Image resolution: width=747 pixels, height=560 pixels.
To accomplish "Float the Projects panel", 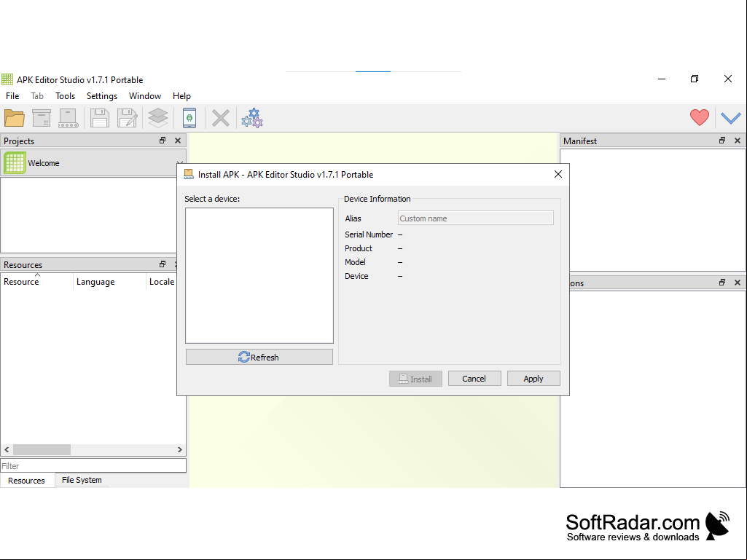I will [163, 141].
